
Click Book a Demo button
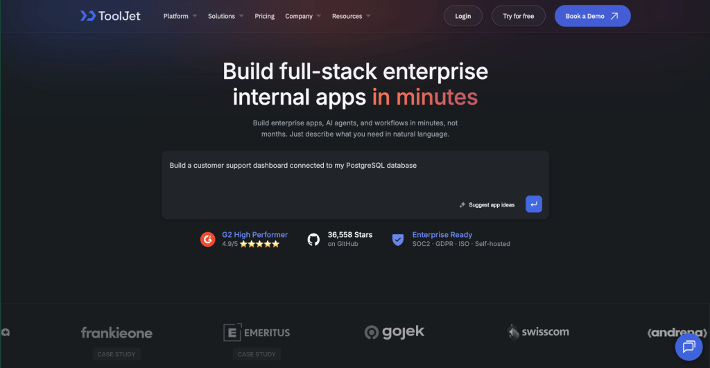[592, 16]
